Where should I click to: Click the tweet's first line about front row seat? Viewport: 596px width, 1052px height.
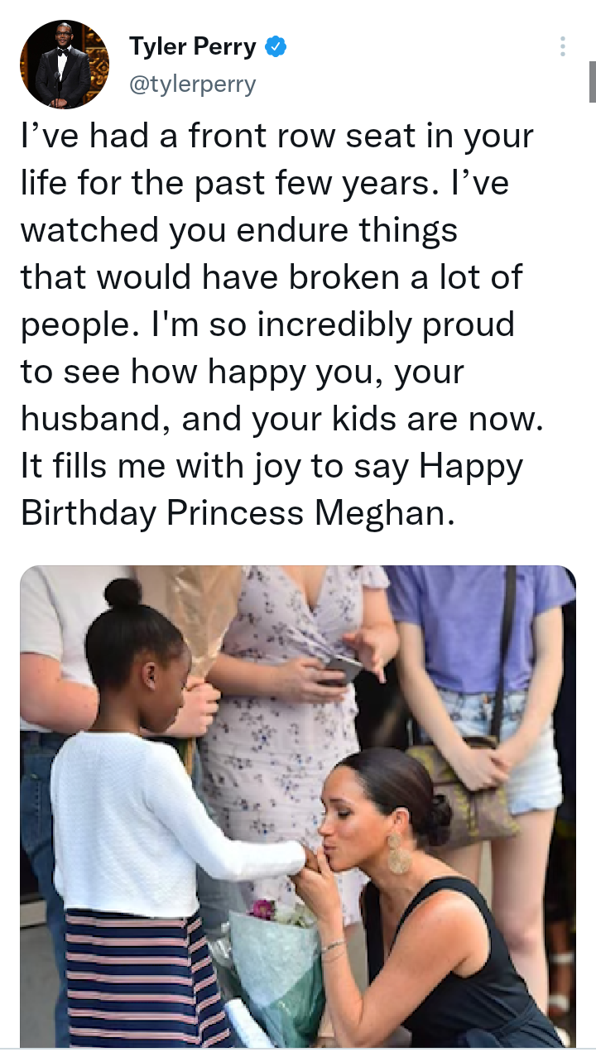(276, 136)
